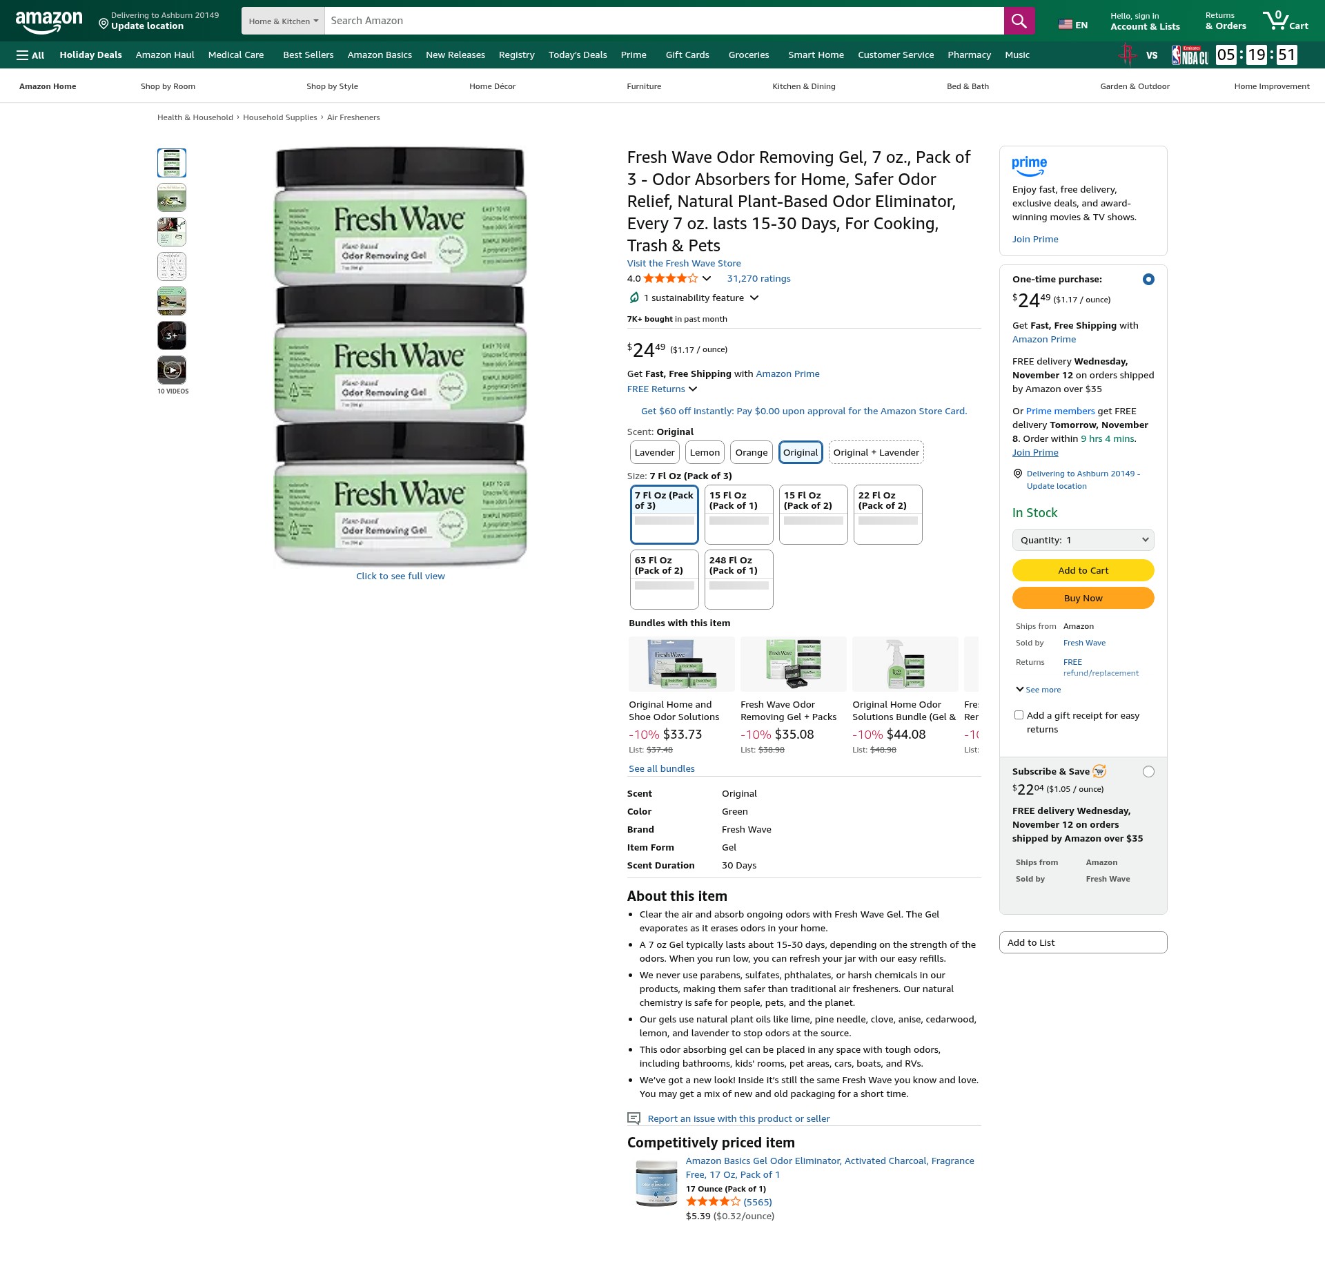Open Air Fresheners breadcrumb
Image resolution: width=1325 pixels, height=1271 pixels.
pos(353,117)
